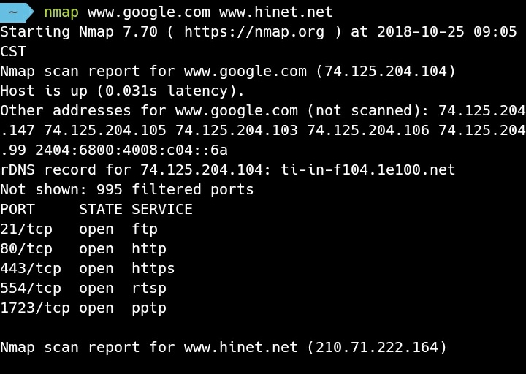This screenshot has width=526, height=374.
Task: Select the IP address 74.125.204.104 in the scan report
Action: pyautogui.click(x=386, y=72)
